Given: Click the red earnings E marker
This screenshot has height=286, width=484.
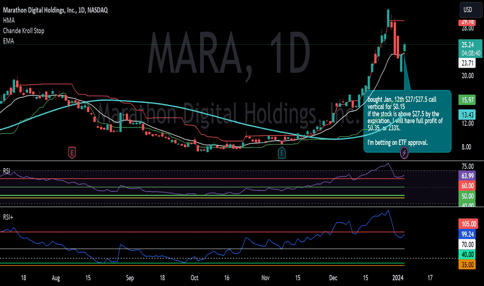Looking at the screenshot, I should [x=72, y=152].
